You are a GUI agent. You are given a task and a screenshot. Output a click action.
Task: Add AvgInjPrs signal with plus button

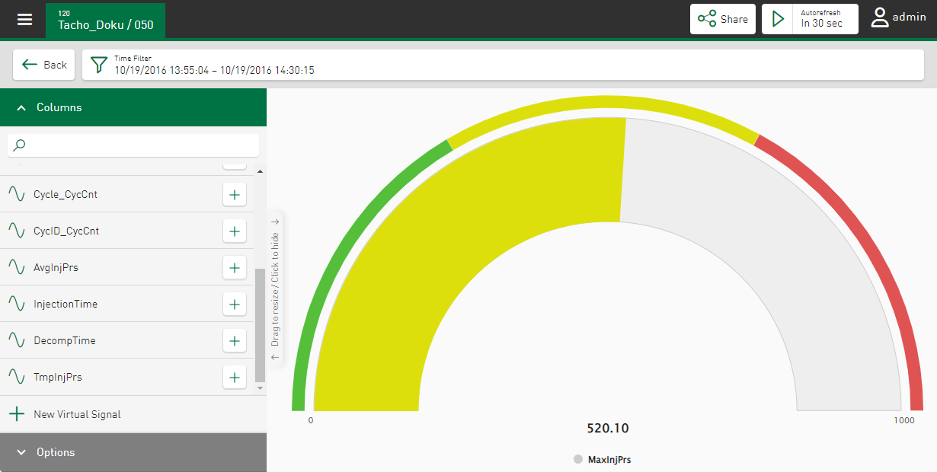pos(235,268)
